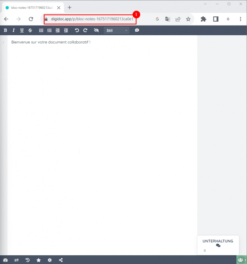This screenshot has height=264, width=247.
Task: Open the import/export arrows icon
Action: pos(17,260)
